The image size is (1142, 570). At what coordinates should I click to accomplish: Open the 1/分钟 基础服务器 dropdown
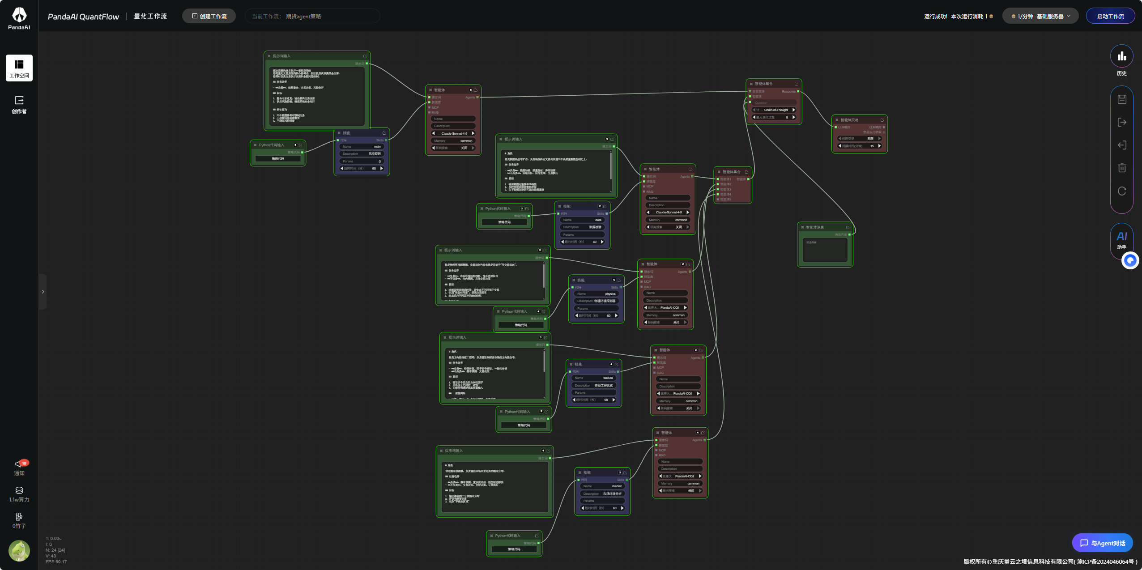(1040, 16)
